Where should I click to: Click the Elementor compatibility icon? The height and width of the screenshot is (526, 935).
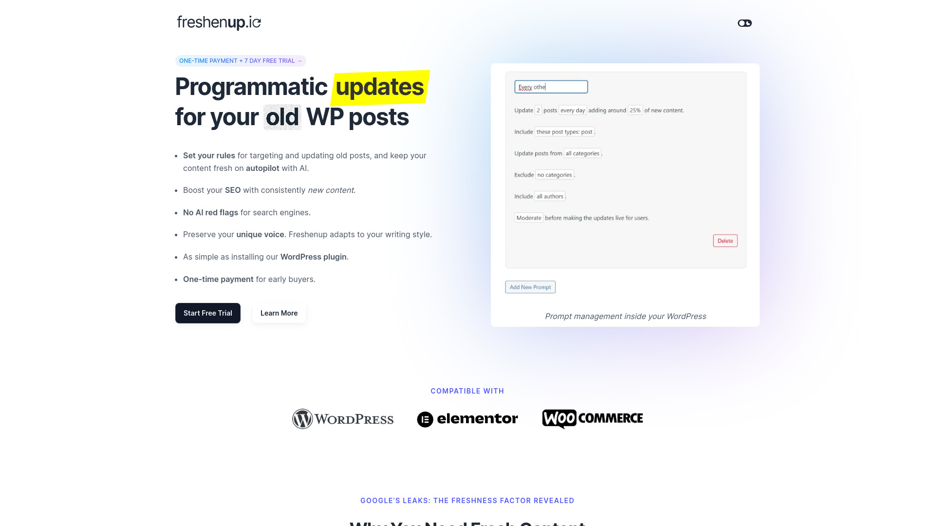pos(467,418)
